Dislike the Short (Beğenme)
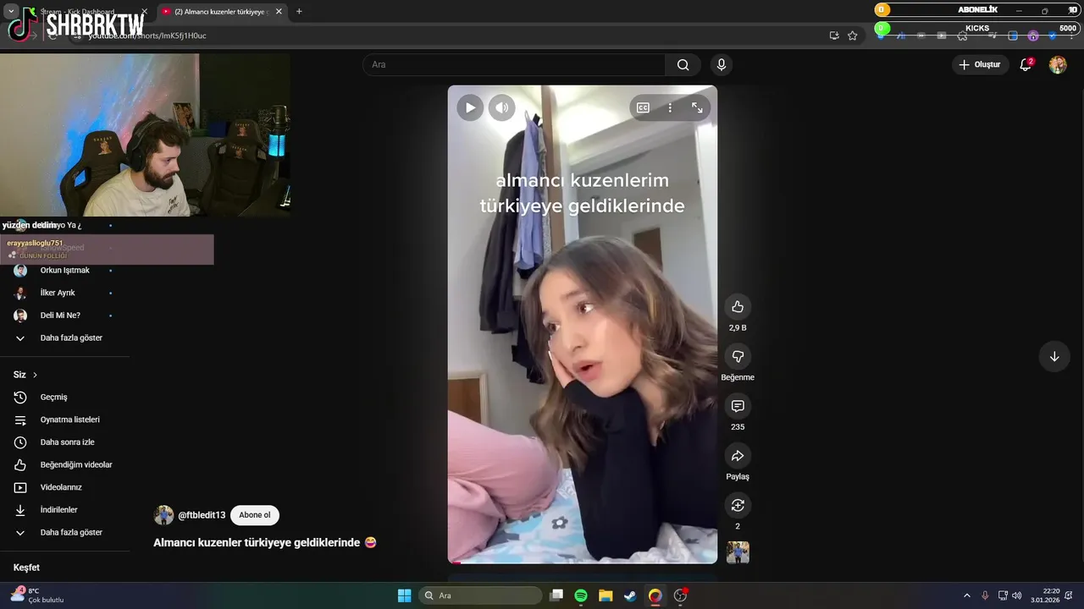 click(x=738, y=356)
